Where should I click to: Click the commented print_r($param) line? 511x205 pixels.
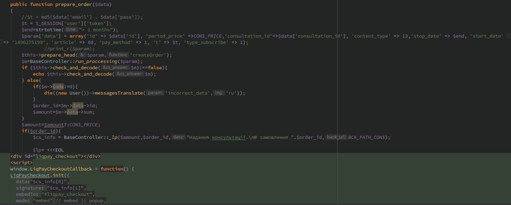[x=69, y=49]
